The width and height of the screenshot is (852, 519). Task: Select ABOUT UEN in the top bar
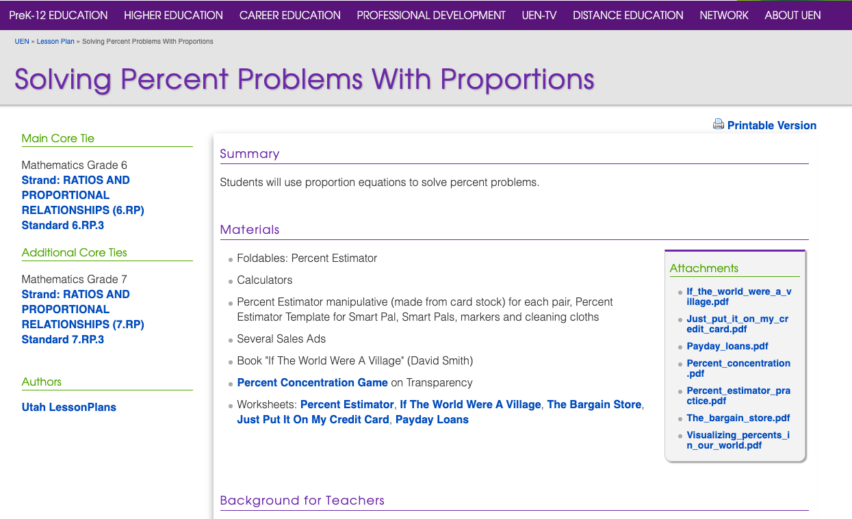click(792, 15)
